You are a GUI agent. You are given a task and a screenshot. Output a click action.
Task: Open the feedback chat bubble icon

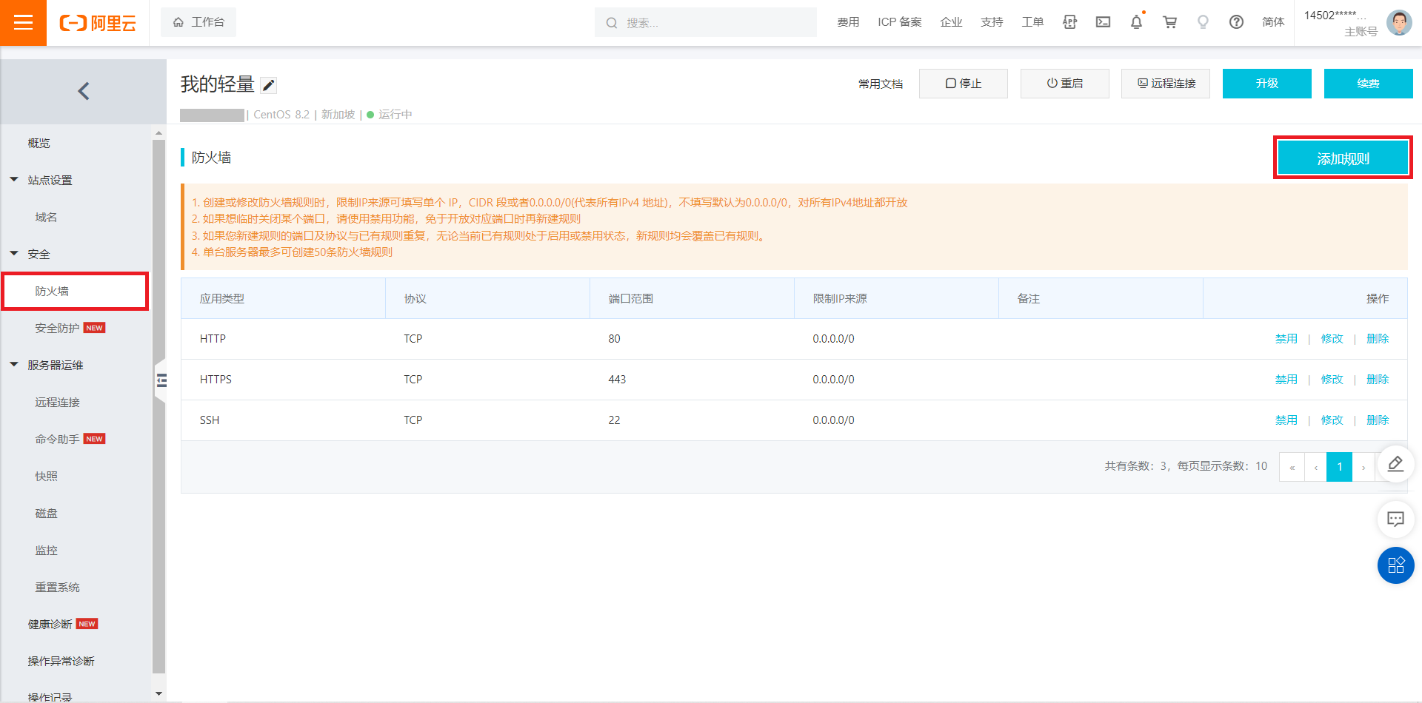tap(1395, 519)
